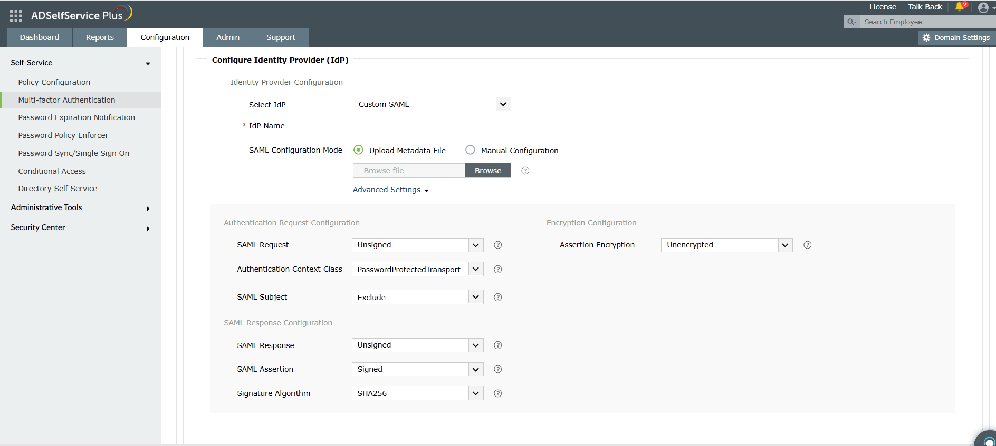This screenshot has height=446, width=996.
Task: Click the Browse button
Action: pos(488,171)
